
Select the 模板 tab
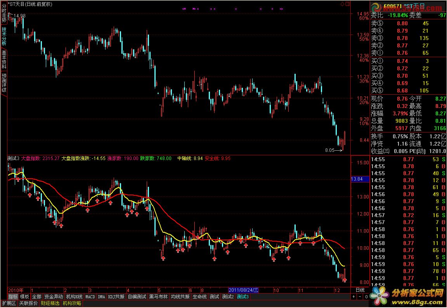tap(24, 297)
